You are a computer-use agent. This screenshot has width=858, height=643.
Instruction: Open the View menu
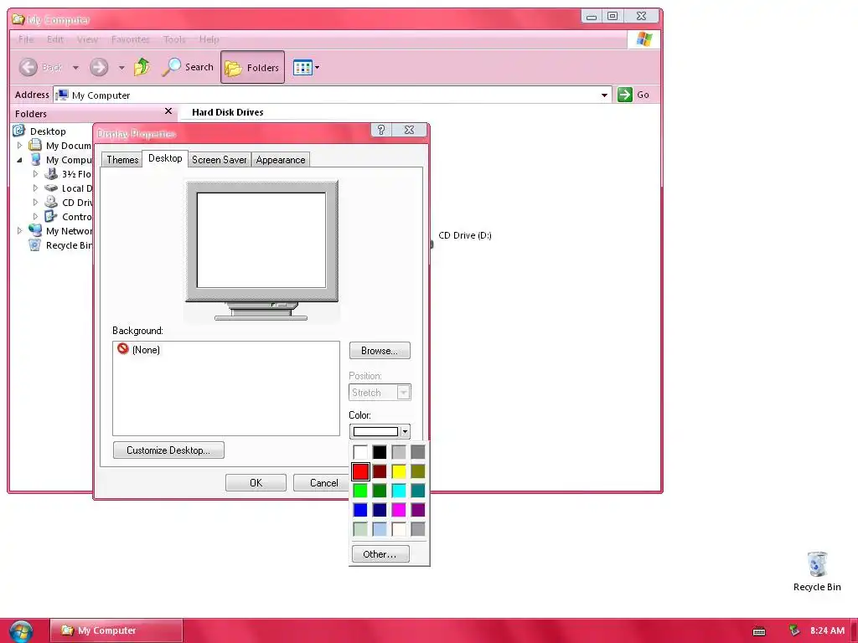(x=87, y=39)
